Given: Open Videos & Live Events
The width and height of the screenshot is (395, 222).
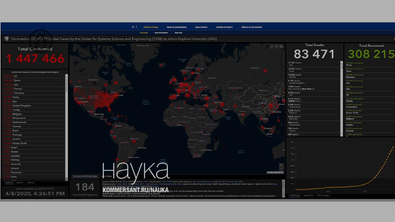Looking at the screenshot, I should (x=251, y=27).
